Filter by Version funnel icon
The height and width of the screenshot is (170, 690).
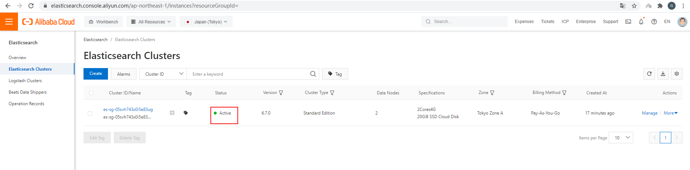click(281, 93)
